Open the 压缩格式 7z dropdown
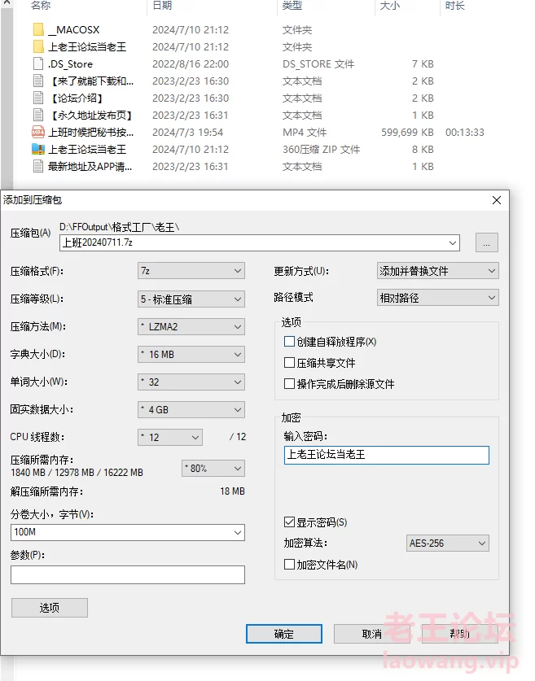Image resolution: width=535 pixels, height=681 pixels. pos(191,271)
